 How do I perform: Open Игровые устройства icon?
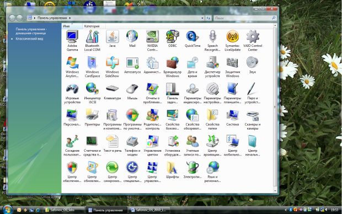tap(72, 93)
